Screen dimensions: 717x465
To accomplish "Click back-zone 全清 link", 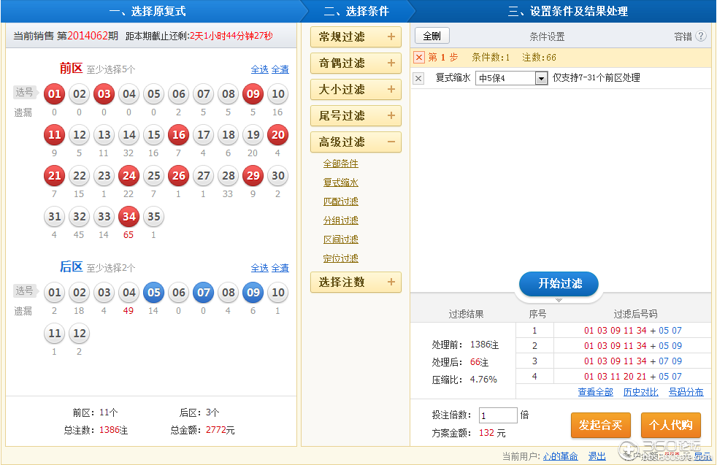I will [x=280, y=268].
